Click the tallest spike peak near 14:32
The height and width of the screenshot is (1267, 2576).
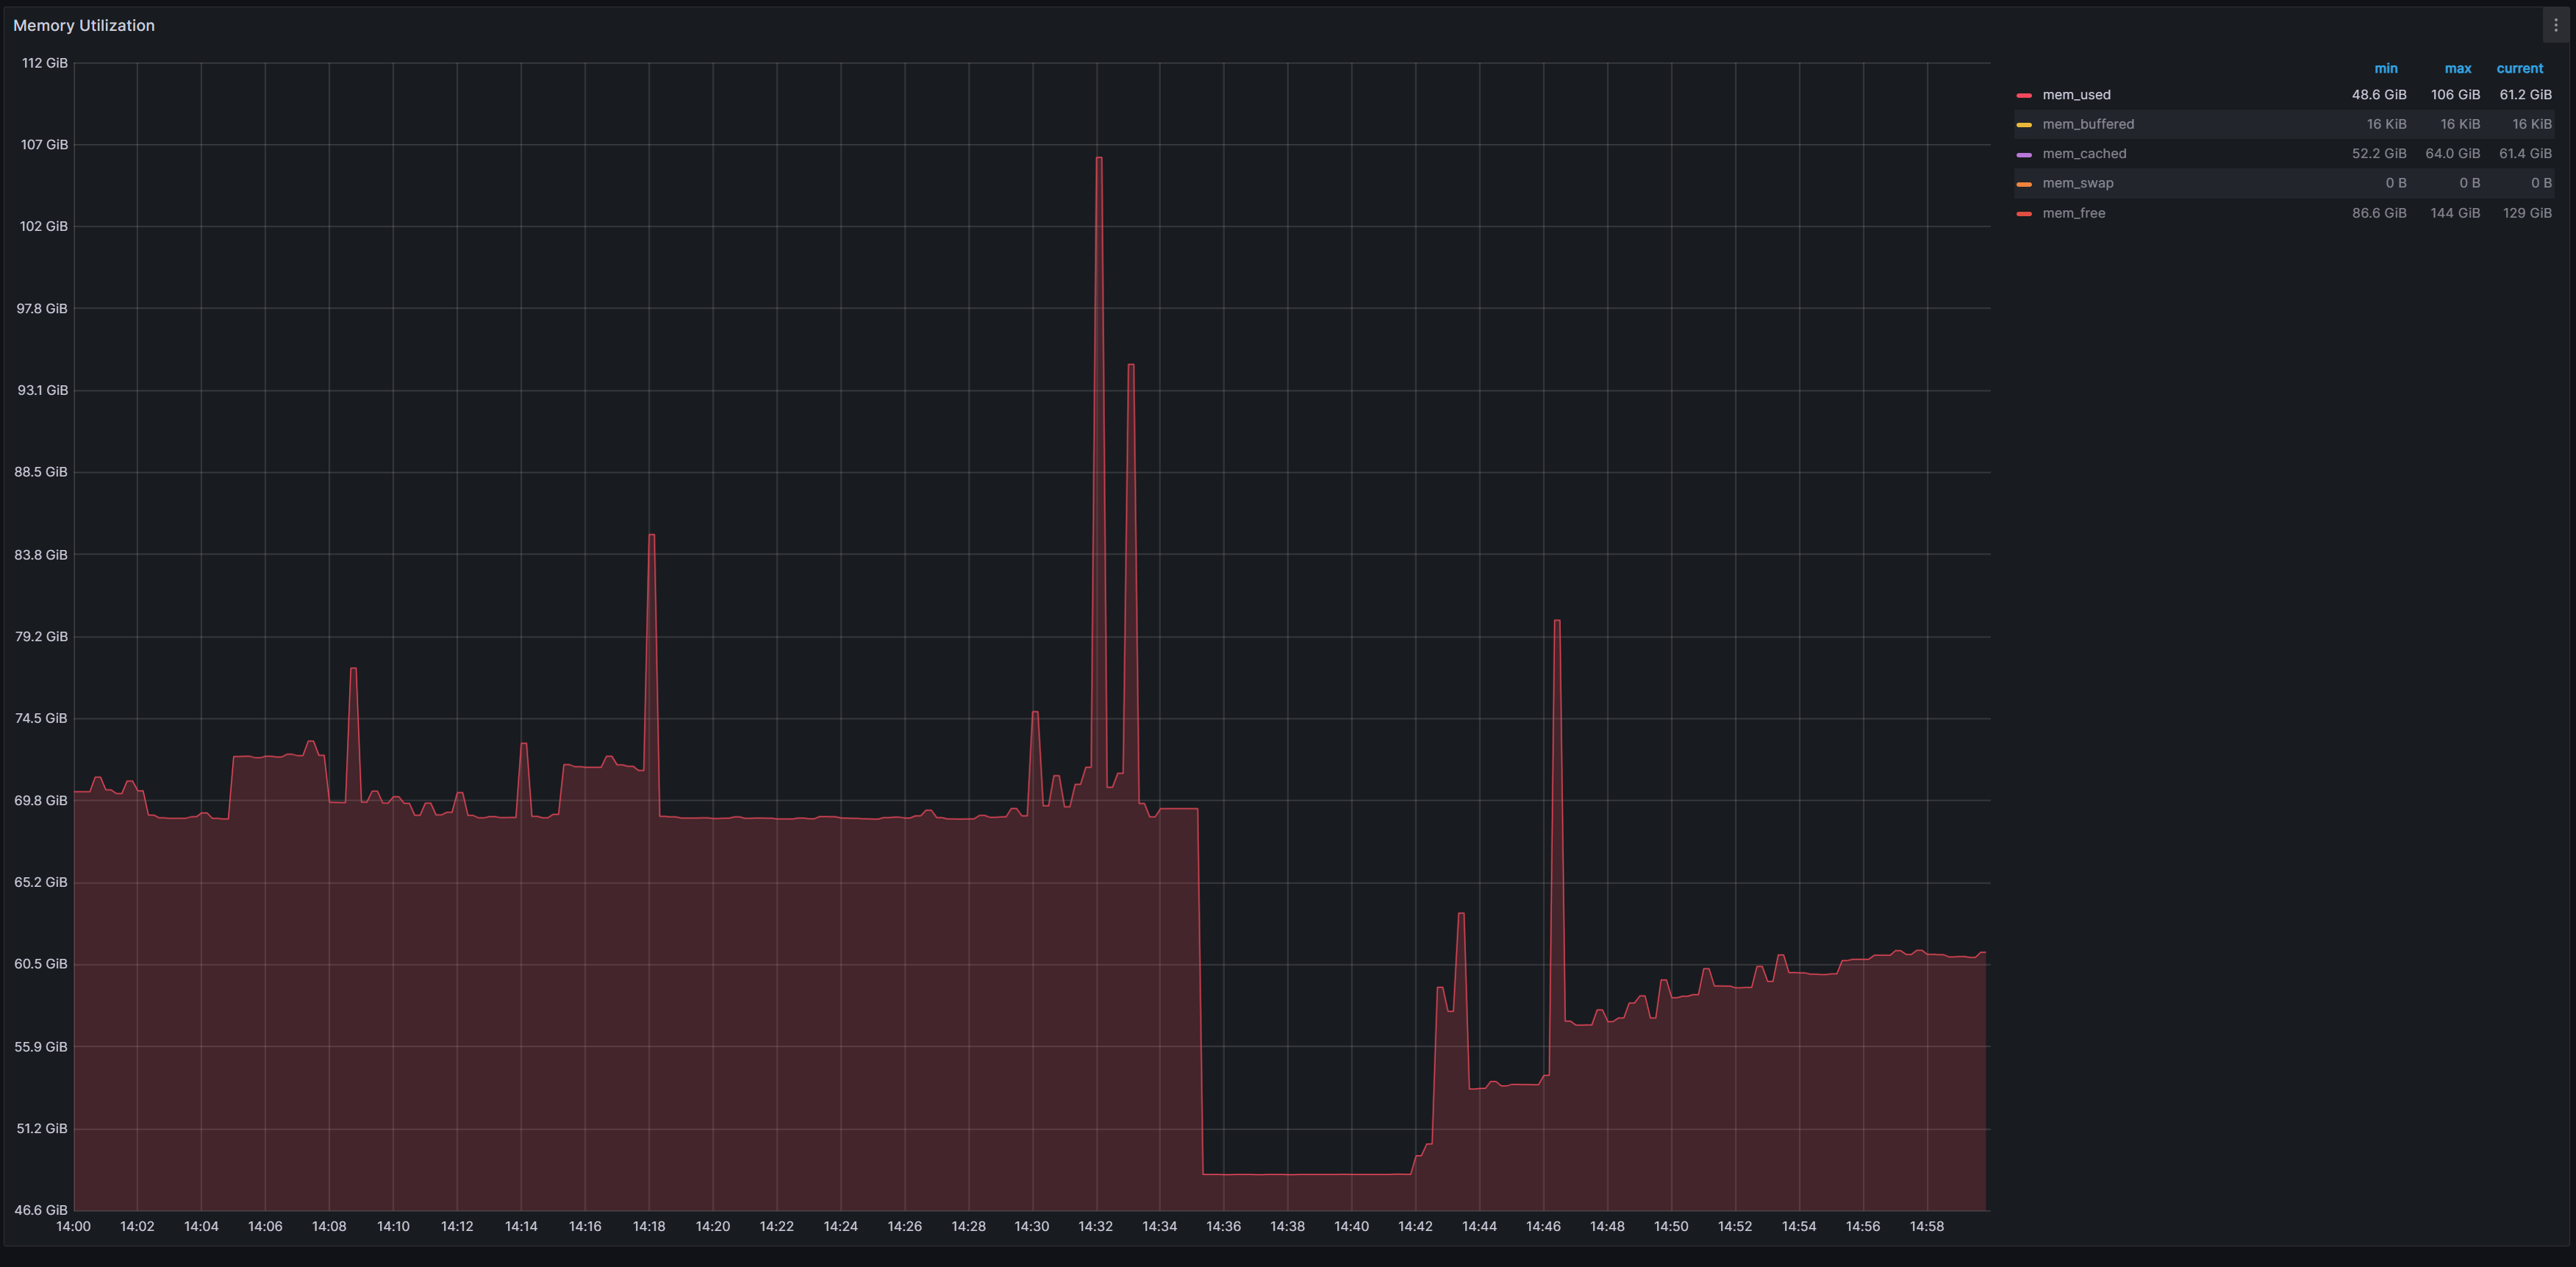[1098, 158]
